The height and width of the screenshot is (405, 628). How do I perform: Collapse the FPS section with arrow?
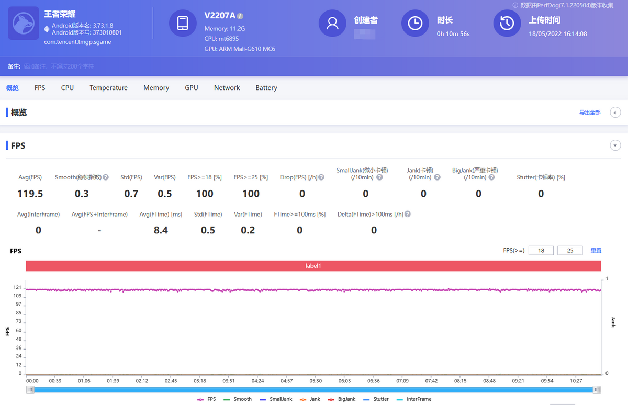[615, 145]
